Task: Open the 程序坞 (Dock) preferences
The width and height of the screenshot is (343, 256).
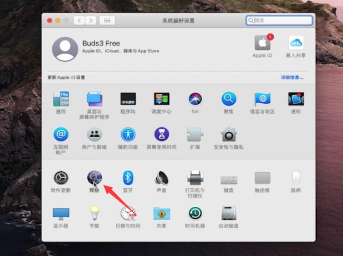Action: 128,99
